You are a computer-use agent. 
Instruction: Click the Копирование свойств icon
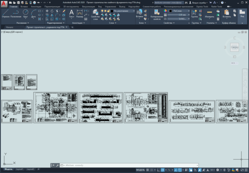coord(157,15)
